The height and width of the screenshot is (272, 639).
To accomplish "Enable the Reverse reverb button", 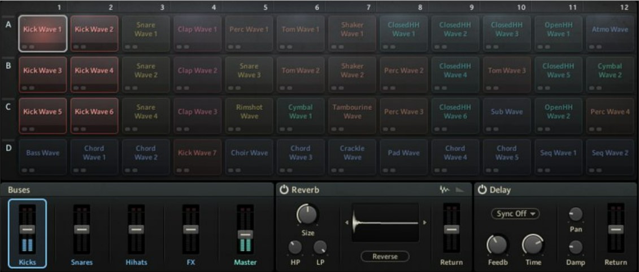I will [x=385, y=257].
